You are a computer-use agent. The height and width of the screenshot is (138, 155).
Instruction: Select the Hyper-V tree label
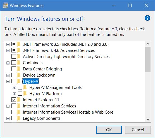point(30,81)
